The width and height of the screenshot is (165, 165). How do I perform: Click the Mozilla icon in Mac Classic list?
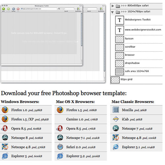(x=116, y=110)
